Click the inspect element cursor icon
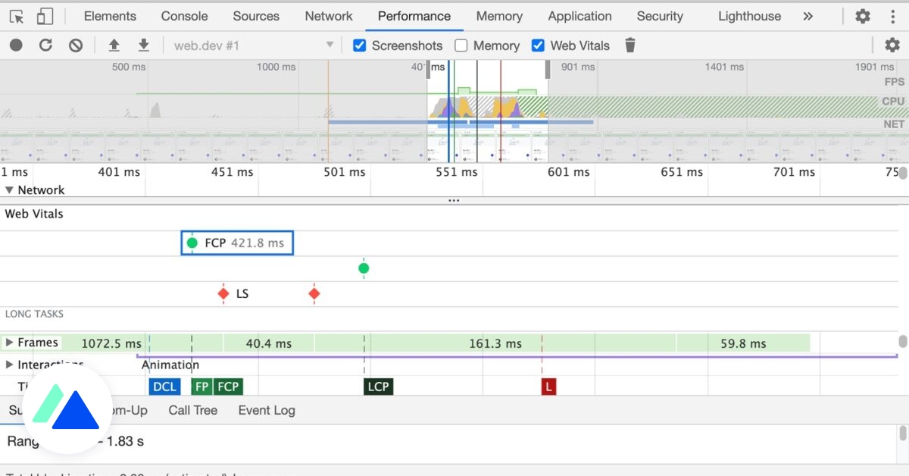 [x=16, y=15]
